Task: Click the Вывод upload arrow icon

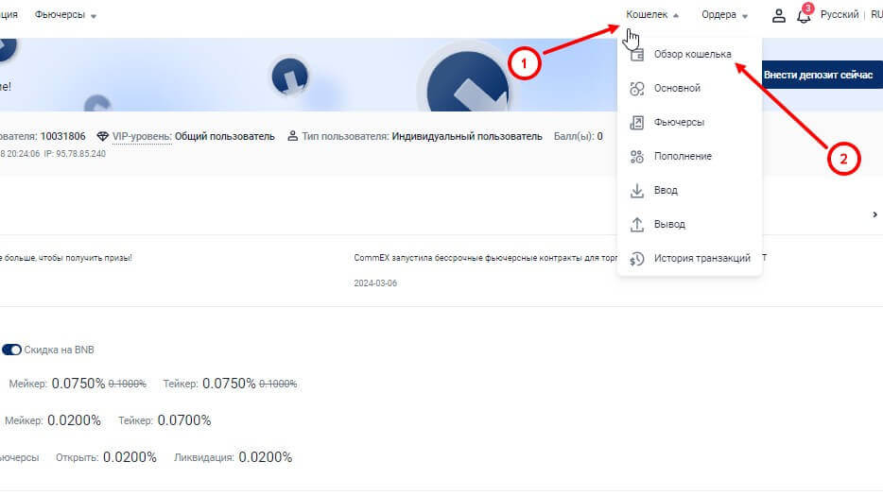Action: click(637, 225)
